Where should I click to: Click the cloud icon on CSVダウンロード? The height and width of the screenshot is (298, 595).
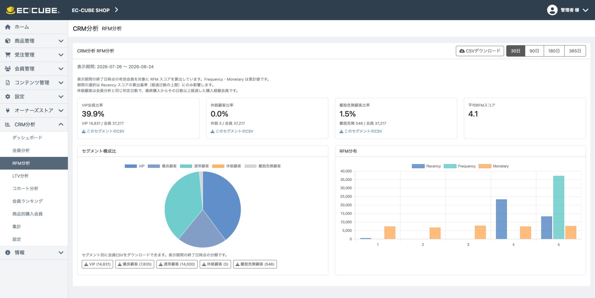tap(462, 51)
